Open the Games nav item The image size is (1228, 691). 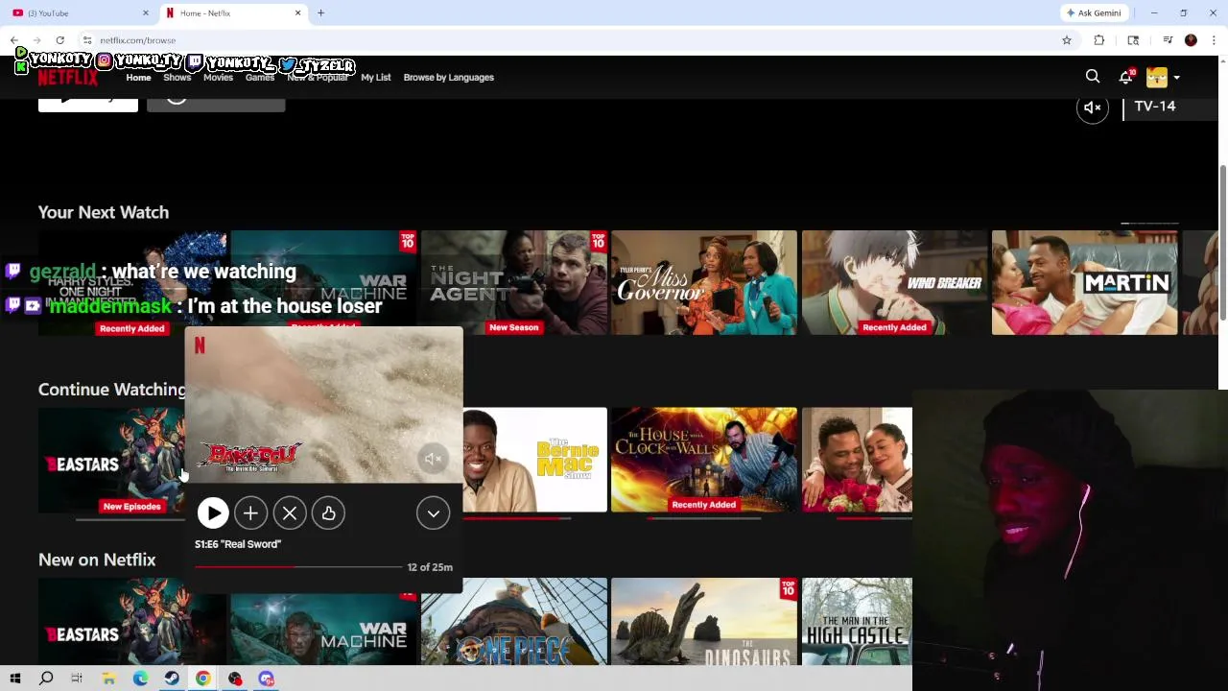pos(259,78)
